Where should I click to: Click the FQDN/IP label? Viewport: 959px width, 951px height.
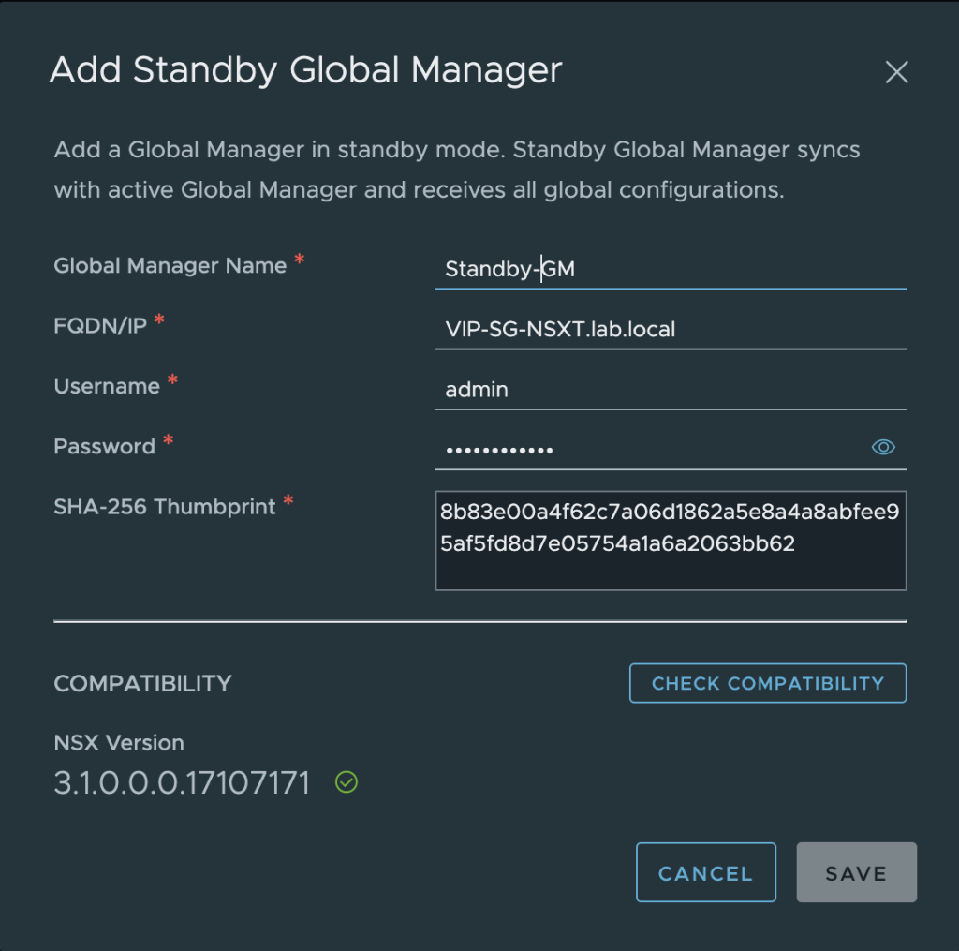(x=100, y=325)
